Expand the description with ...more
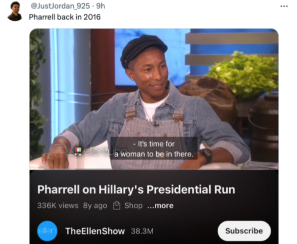 (160, 205)
